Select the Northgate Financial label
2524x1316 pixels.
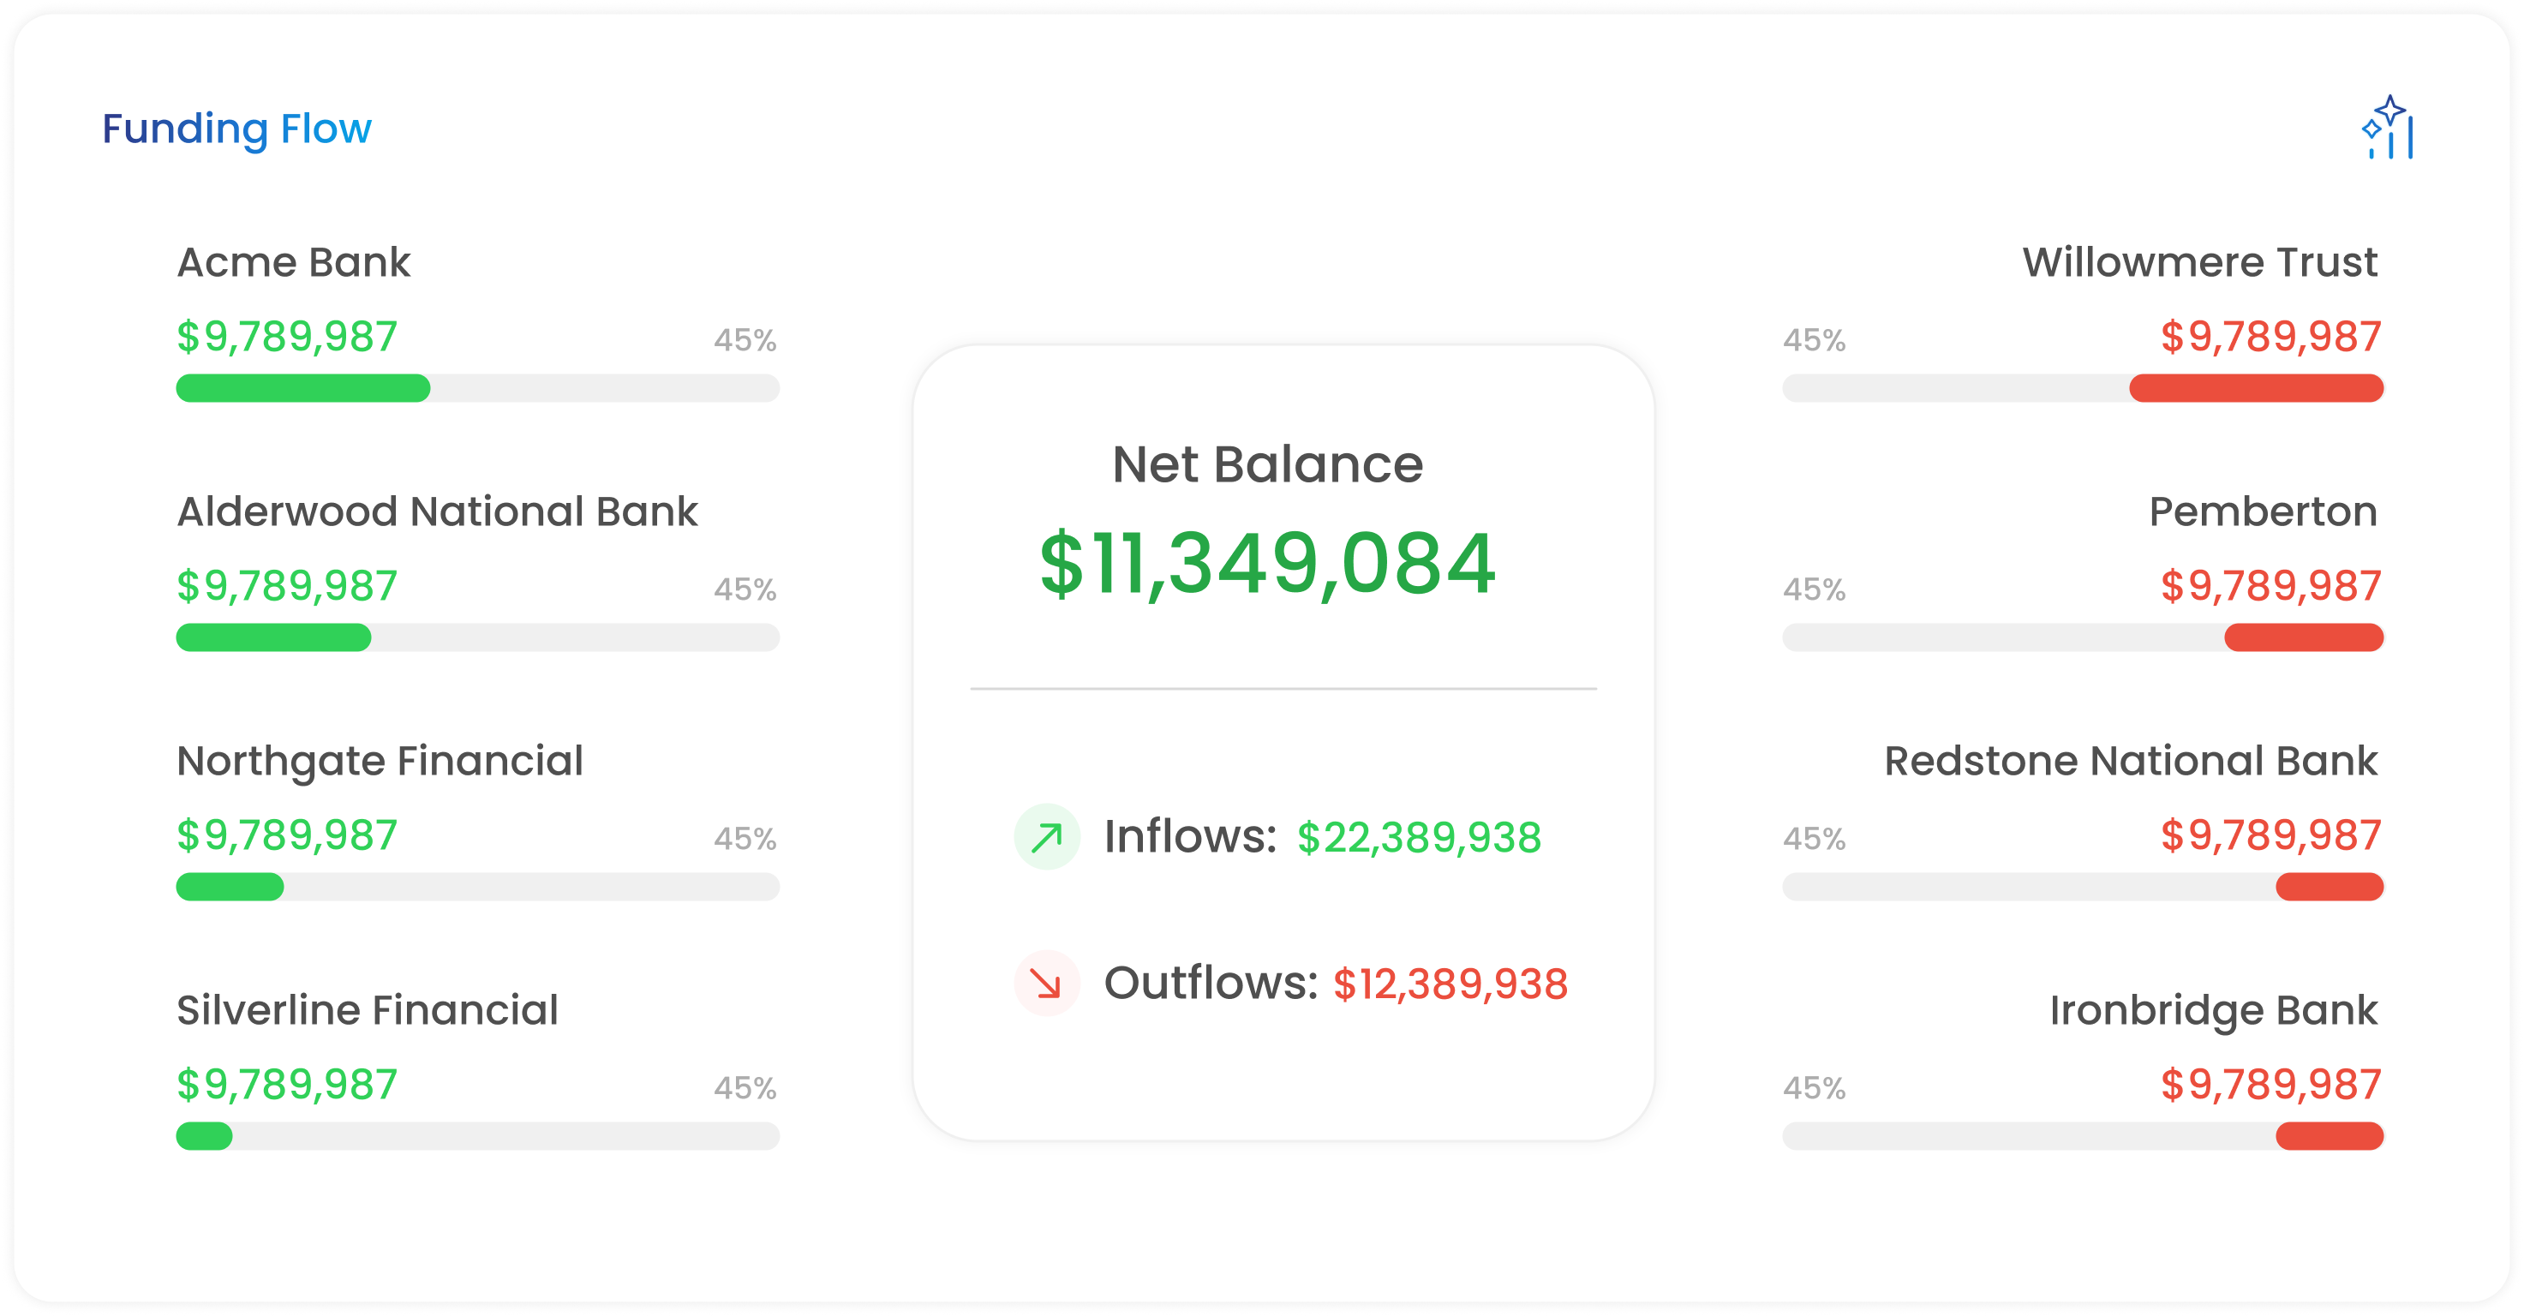380,762
